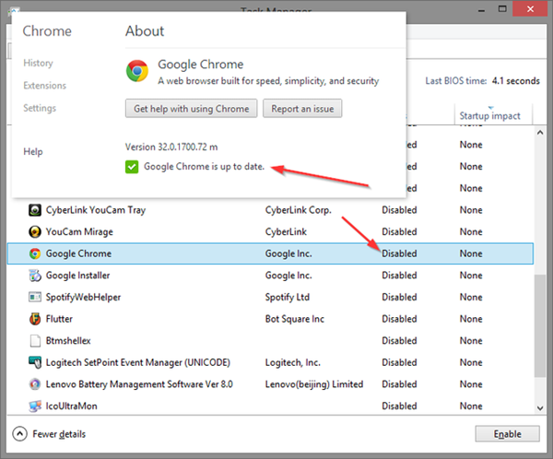Viewport: 553px width, 459px height.
Task: Click the IcoUltraMon icon
Action: [x=35, y=406]
